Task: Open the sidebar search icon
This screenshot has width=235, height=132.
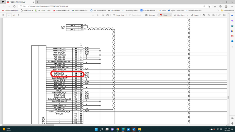Action: 232,16
